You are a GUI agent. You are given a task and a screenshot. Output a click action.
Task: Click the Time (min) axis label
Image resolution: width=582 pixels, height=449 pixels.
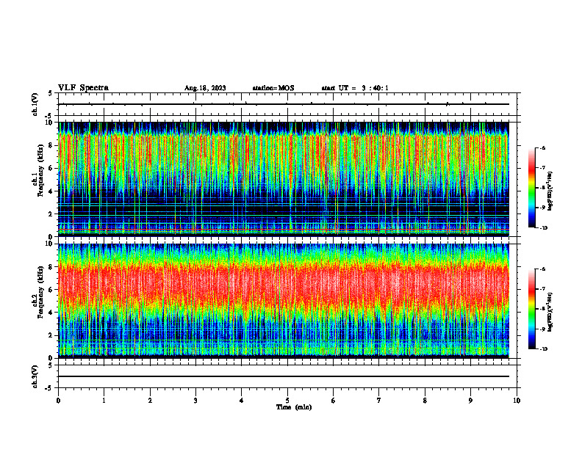click(294, 407)
